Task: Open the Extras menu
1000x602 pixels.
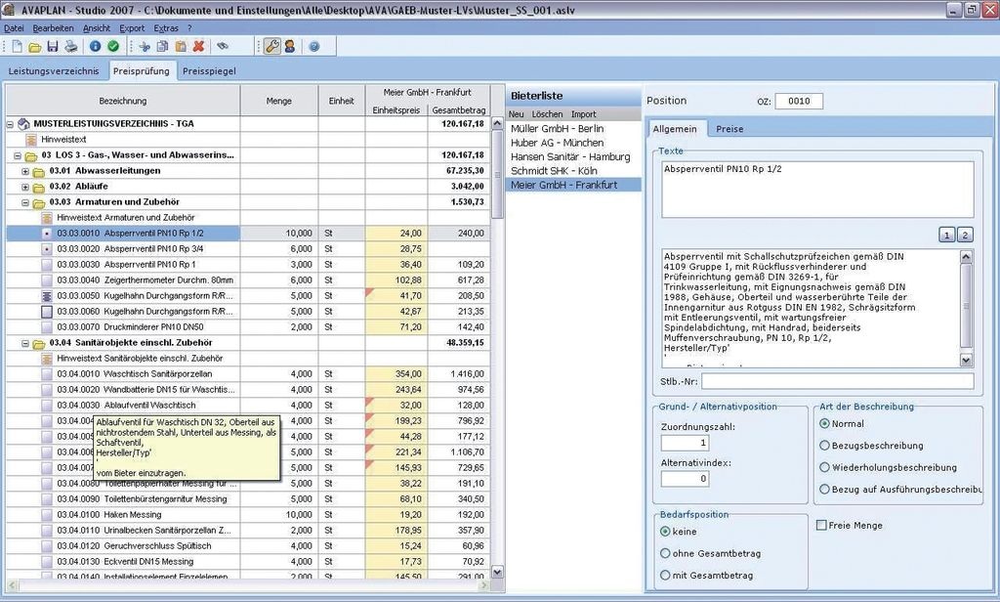Action: click(166, 28)
